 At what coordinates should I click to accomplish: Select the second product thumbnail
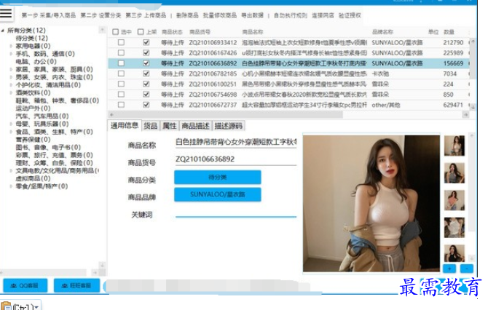[x=454, y=173]
